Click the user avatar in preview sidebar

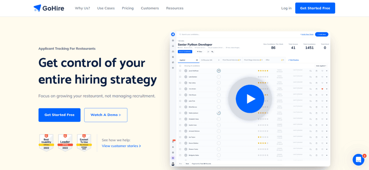tap(173, 164)
